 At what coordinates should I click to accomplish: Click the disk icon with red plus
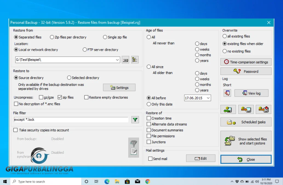click(x=263, y=109)
